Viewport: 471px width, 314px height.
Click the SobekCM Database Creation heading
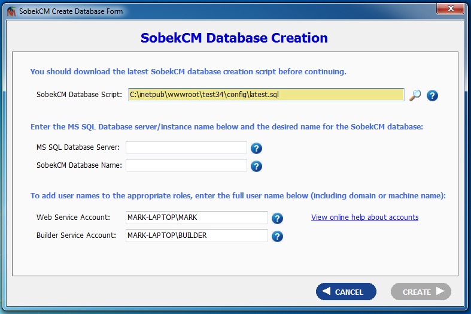pyautogui.click(x=234, y=38)
